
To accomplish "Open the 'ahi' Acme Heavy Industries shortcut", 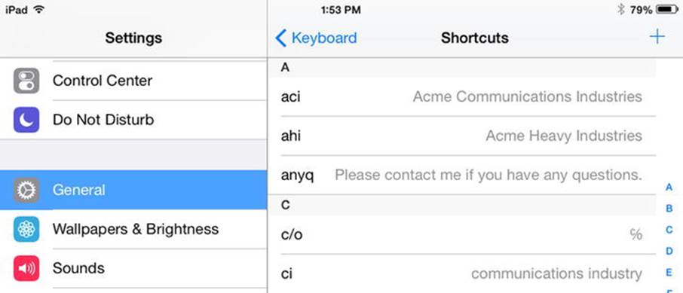I will pos(461,136).
